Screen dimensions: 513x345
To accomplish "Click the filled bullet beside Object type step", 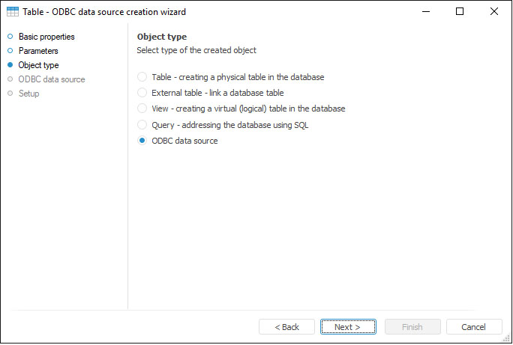I will click(x=10, y=65).
